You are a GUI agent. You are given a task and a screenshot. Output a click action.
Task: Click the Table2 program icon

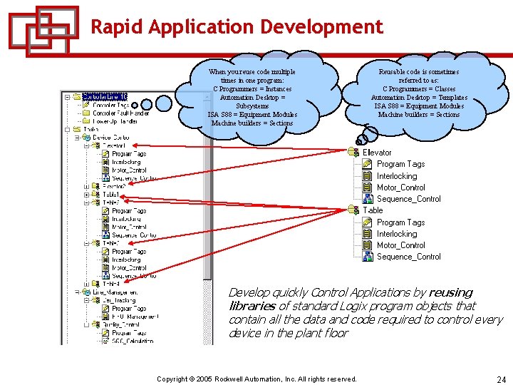click(x=96, y=202)
